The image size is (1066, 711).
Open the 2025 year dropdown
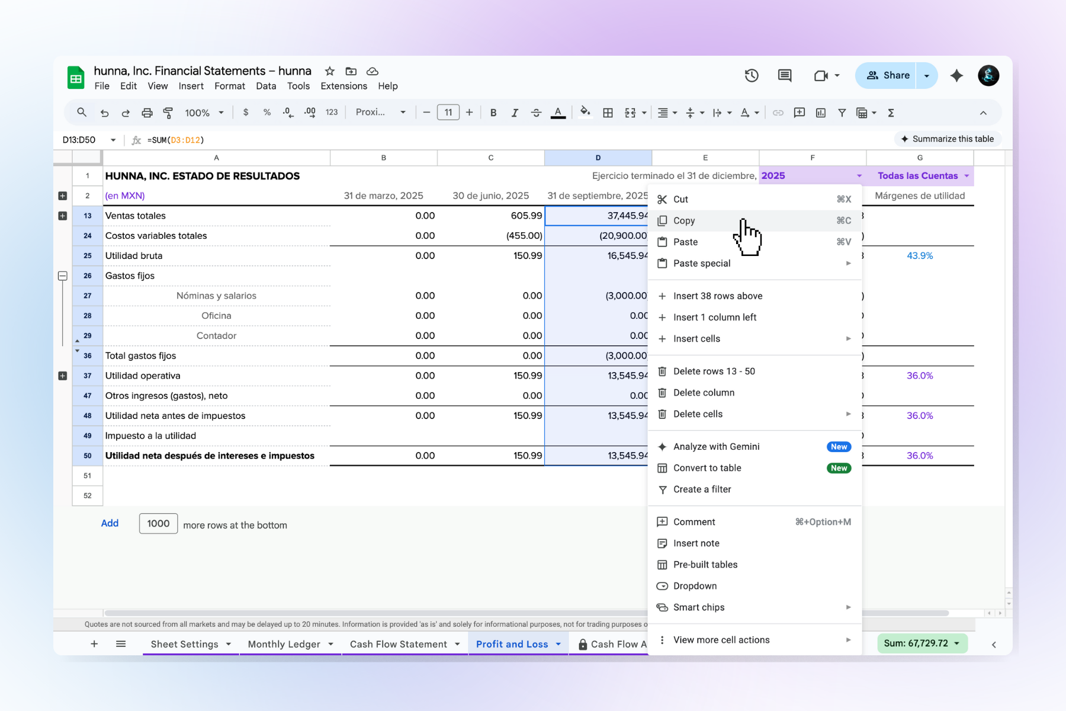859,176
